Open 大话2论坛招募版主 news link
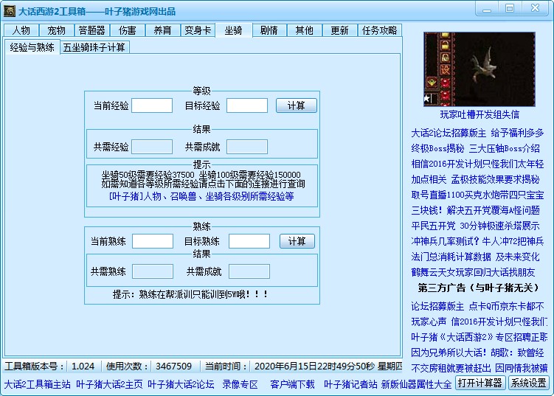Image resolution: width=554 pixels, height=396 pixels. pos(477,133)
